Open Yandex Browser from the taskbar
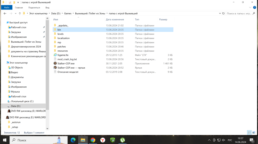The image size is (258, 144). 103,140
